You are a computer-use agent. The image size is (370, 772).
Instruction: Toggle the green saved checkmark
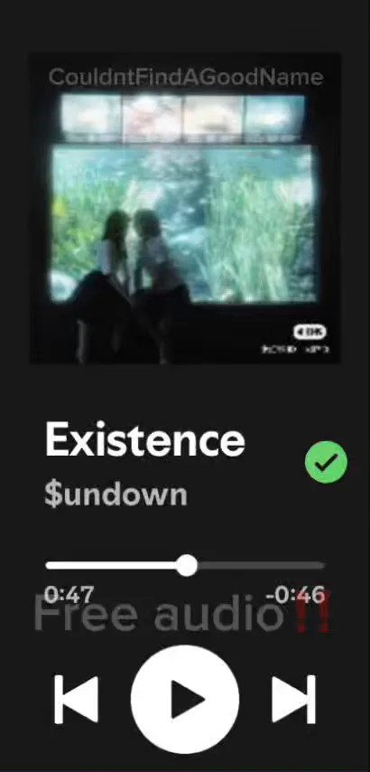click(326, 462)
